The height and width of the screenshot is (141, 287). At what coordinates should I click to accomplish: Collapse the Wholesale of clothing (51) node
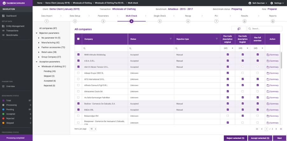[39, 66]
